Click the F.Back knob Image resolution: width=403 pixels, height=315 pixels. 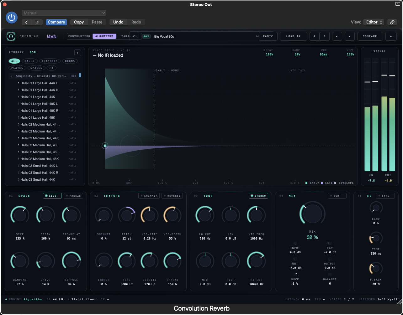tap(376, 269)
